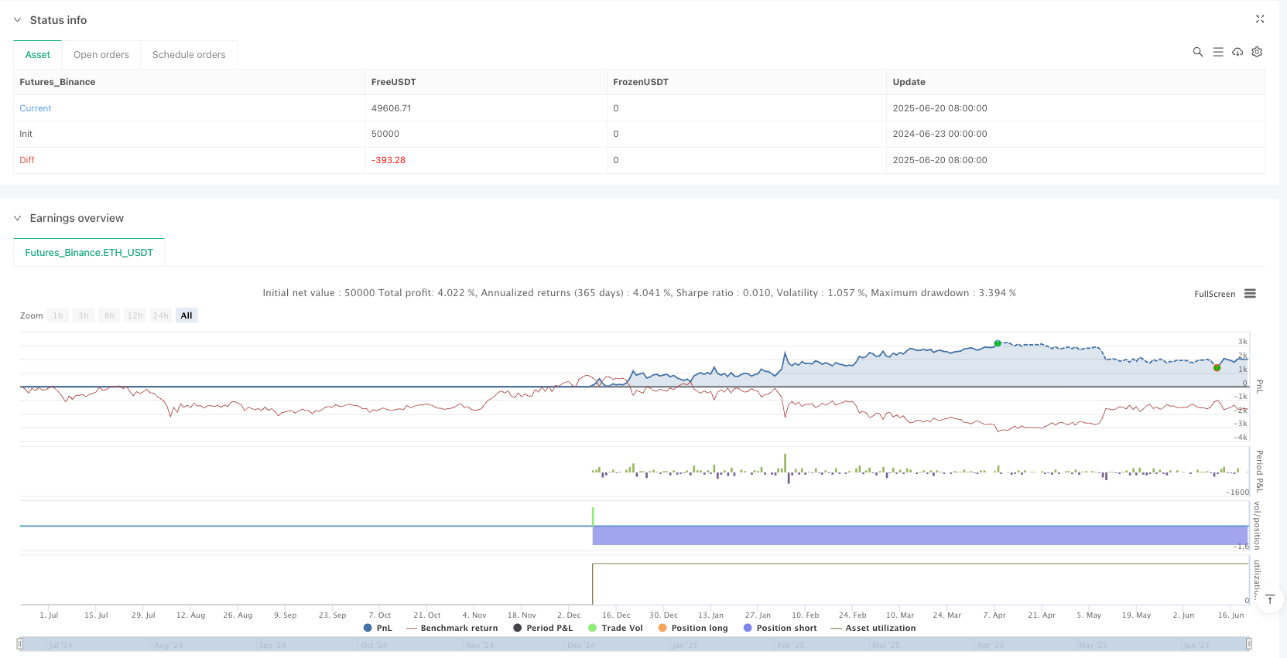Toggle the PnL series in chart legend
The height and width of the screenshot is (658, 1287).
378,628
